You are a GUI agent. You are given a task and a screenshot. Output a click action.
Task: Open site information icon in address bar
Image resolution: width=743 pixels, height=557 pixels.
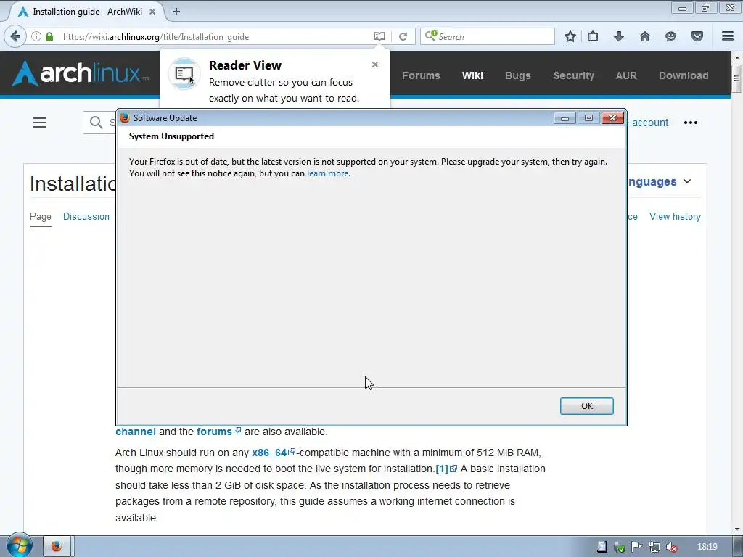point(36,36)
